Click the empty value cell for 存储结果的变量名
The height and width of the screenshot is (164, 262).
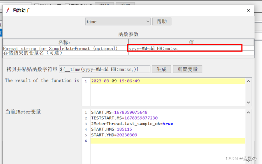[191, 53]
